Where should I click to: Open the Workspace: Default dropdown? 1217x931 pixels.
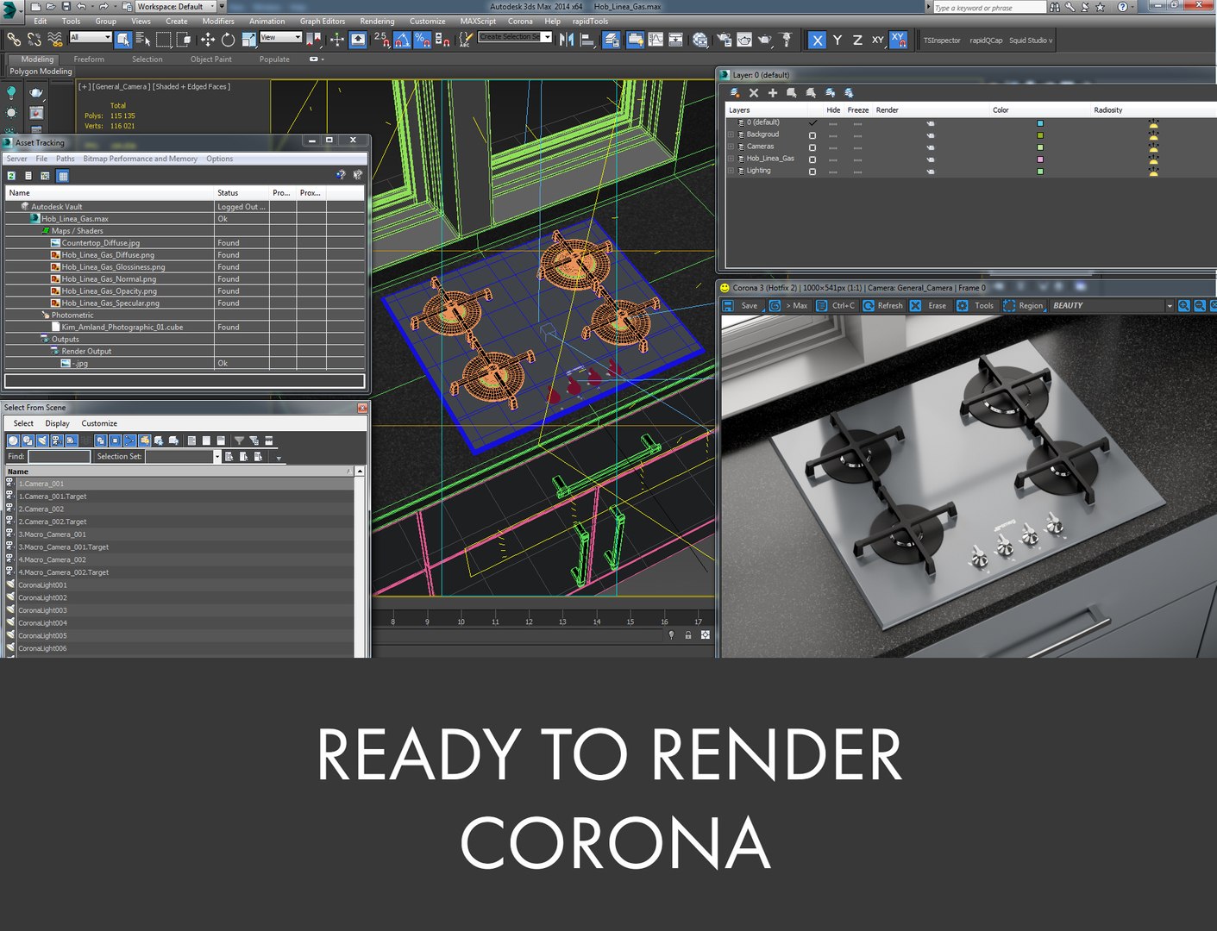point(176,6)
